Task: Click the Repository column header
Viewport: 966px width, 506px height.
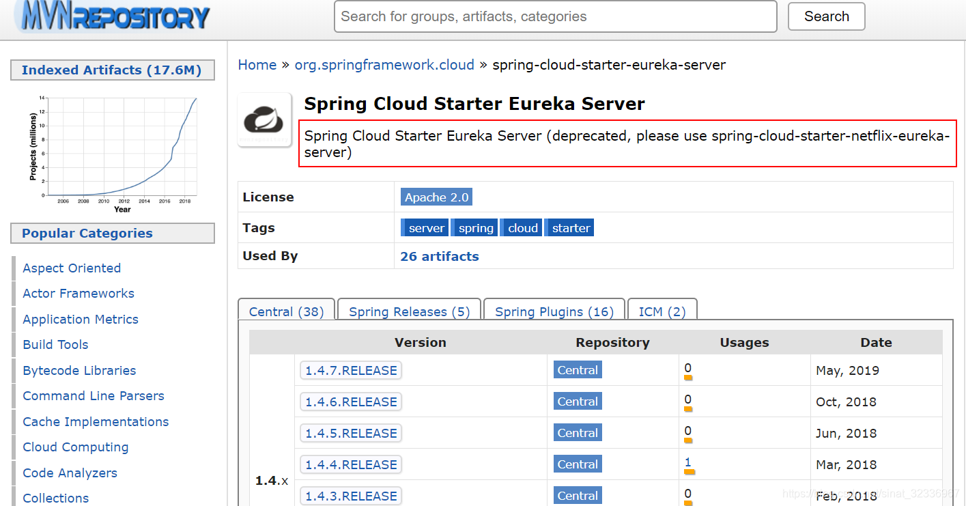Action: pyautogui.click(x=612, y=343)
